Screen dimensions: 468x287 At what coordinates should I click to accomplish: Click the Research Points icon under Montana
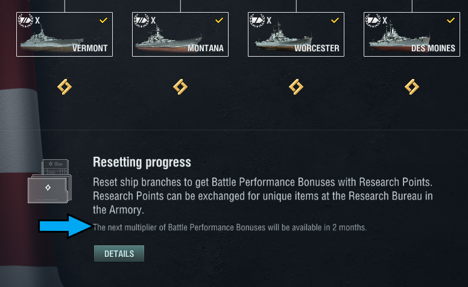tap(180, 87)
